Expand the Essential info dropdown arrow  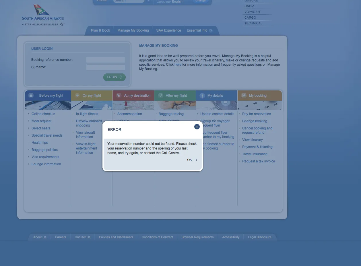211,31
